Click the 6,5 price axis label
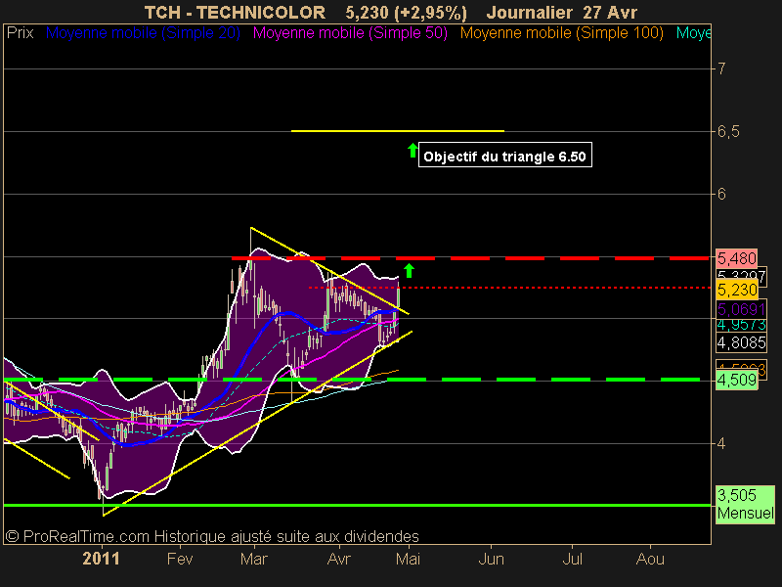 [x=728, y=132]
